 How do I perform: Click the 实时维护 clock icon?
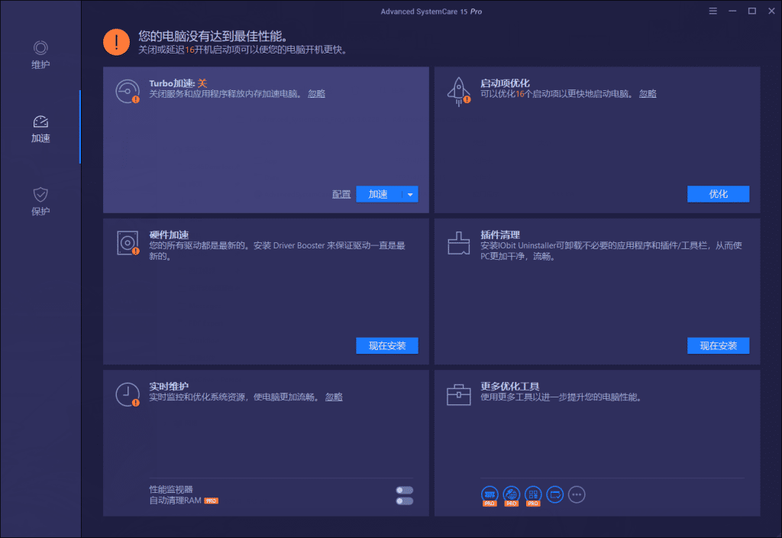point(128,395)
